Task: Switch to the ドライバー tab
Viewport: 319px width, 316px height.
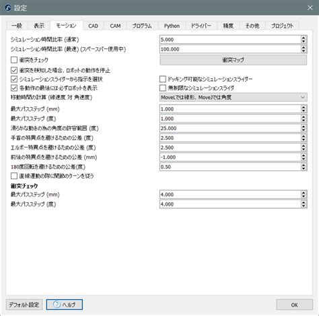Action: click(201, 26)
